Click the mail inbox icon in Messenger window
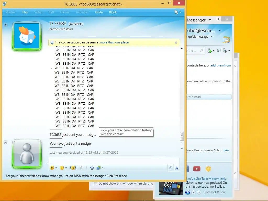Viewport: 268px width, 201px height. [x=226, y=40]
